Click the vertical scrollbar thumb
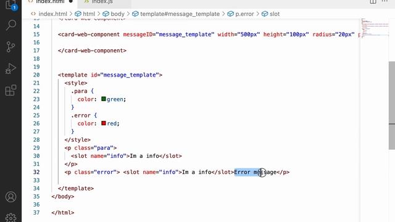The image size is (395, 222). [x=392, y=105]
